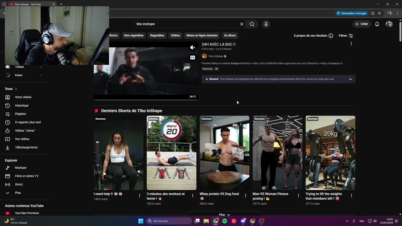Image resolution: width=402 pixels, height=226 pixels.
Task: Open options for 'Trying to lift the weights' short
Action: click(351, 196)
